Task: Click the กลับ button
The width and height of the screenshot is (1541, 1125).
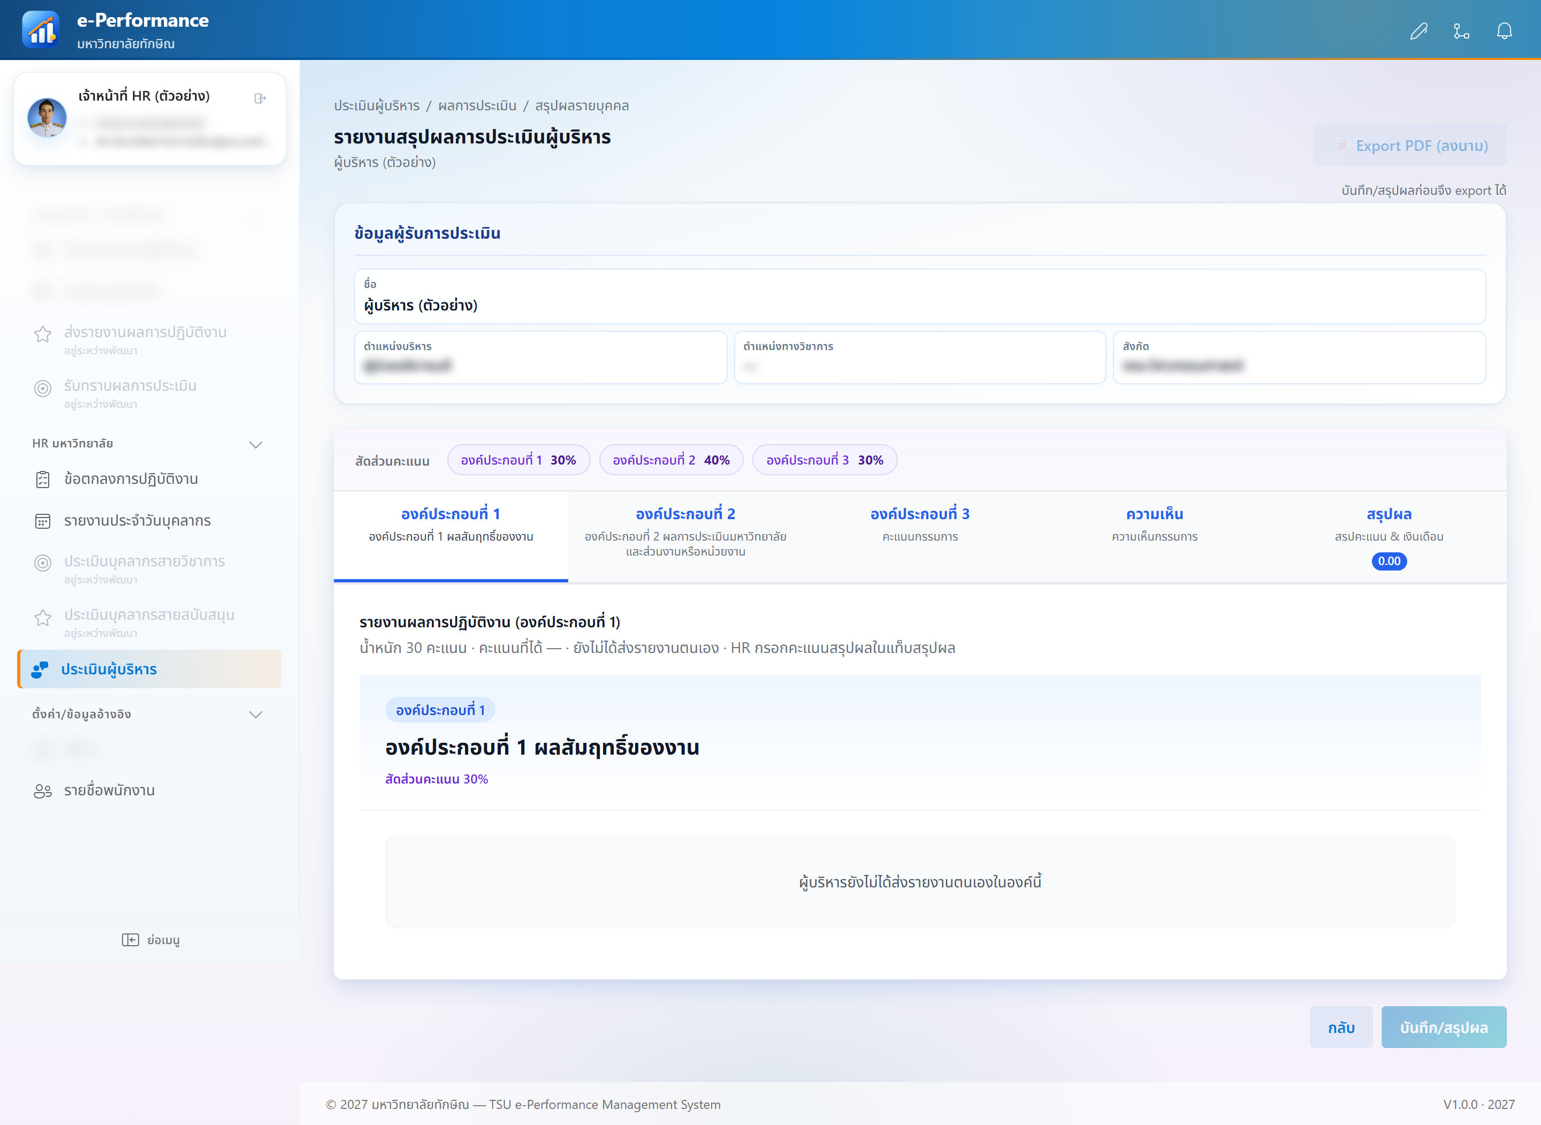Action: pos(1341,1027)
